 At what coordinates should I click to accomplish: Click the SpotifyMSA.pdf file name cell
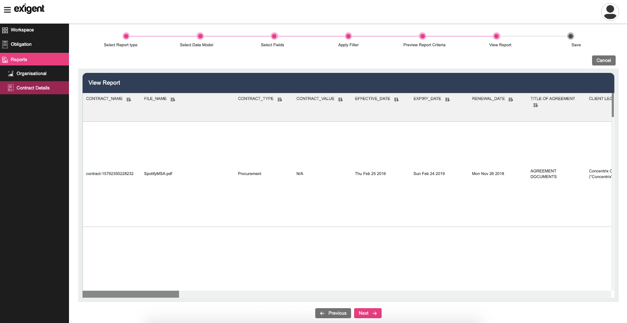pos(158,174)
